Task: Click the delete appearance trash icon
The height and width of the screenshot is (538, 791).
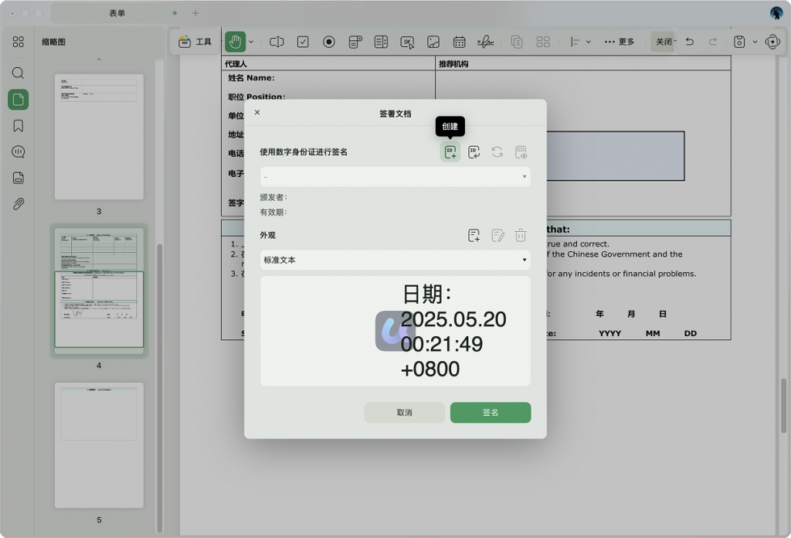Action: pos(521,235)
